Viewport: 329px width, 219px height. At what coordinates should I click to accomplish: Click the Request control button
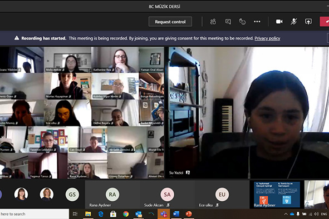(x=170, y=22)
